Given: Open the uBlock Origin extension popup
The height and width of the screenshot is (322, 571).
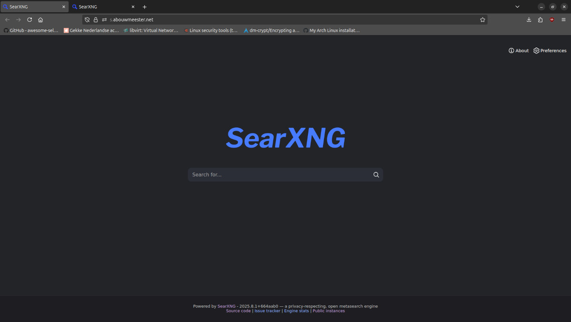Looking at the screenshot, I should (552, 19).
